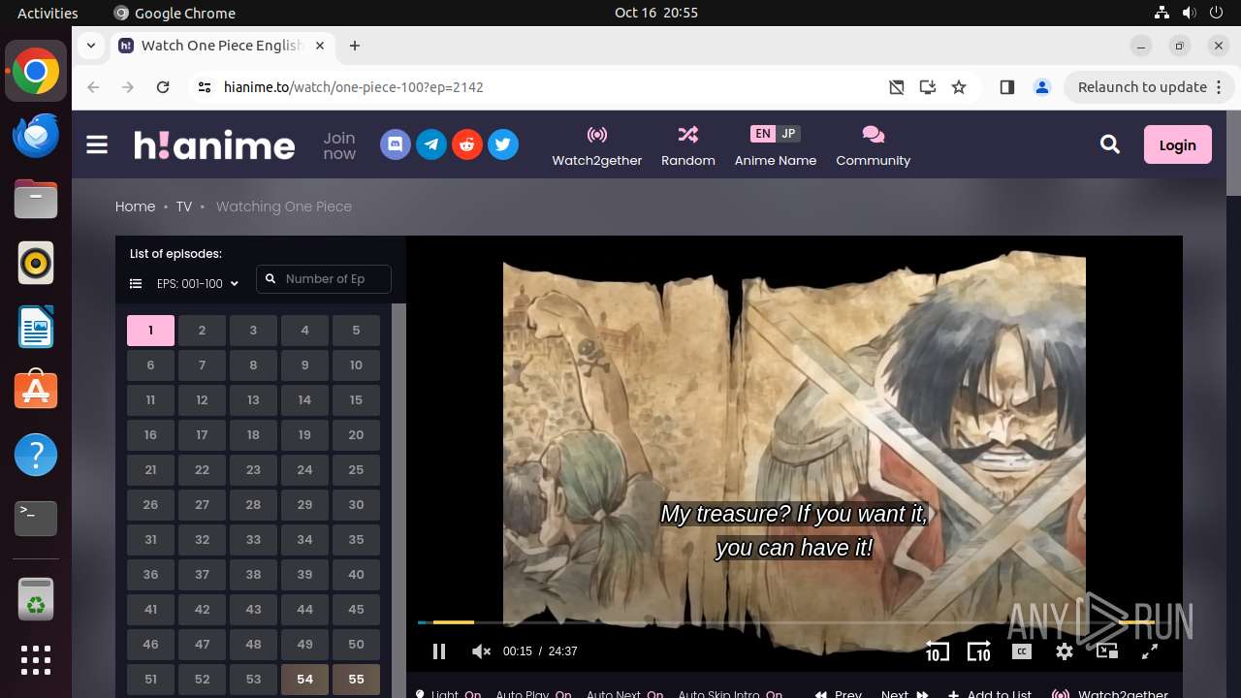Viewport: 1241px width, 698px height.
Task: Select episode 44
Action: 304,610
